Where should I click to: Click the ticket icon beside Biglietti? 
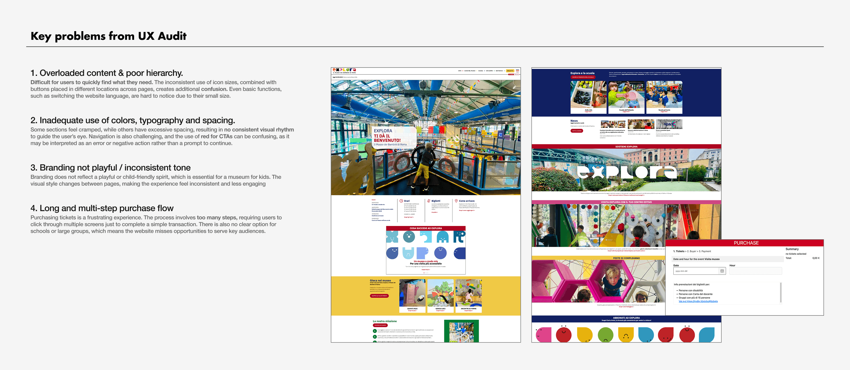point(429,201)
